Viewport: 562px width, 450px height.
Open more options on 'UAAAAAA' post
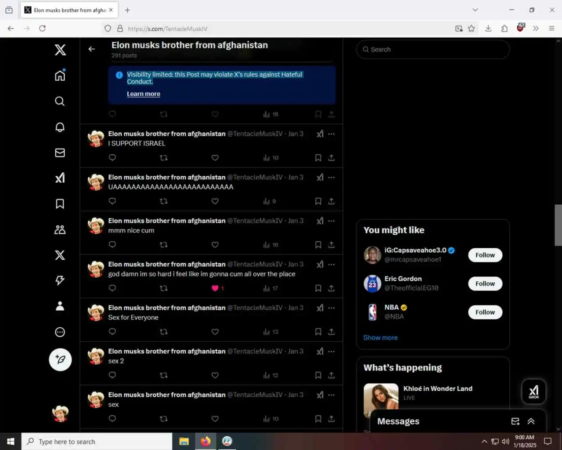(x=331, y=177)
